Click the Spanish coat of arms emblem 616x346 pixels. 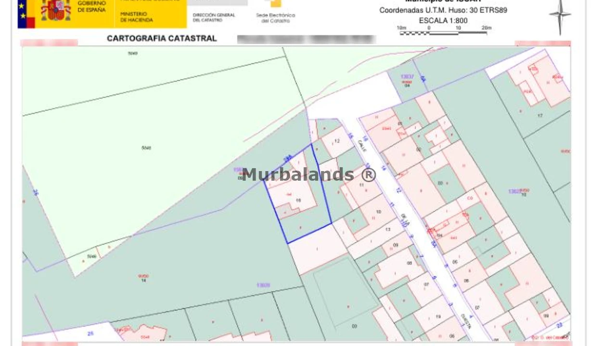pos(56,10)
